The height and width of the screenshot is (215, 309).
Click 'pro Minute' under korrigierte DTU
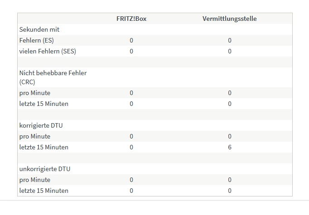pyautogui.click(x=35, y=136)
